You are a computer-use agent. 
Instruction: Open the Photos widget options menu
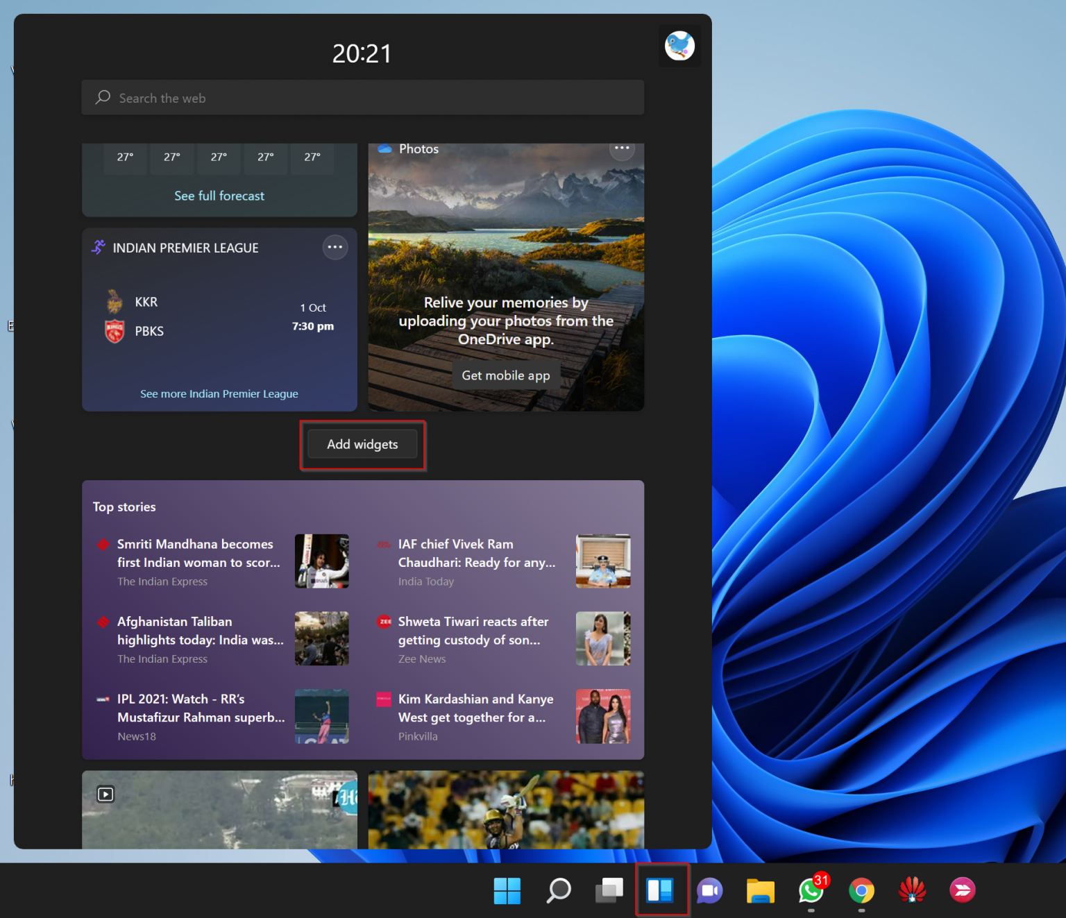[x=622, y=148]
